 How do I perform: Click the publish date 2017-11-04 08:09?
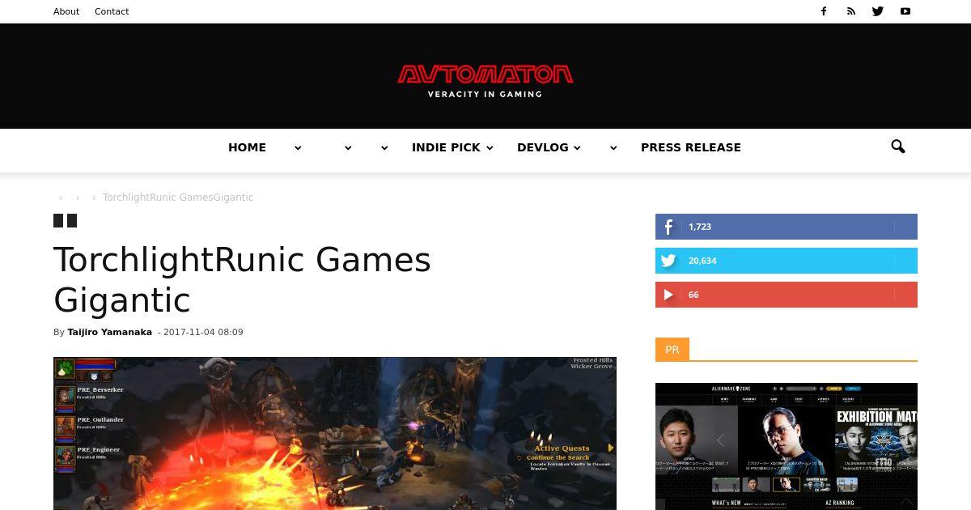pyautogui.click(x=203, y=332)
